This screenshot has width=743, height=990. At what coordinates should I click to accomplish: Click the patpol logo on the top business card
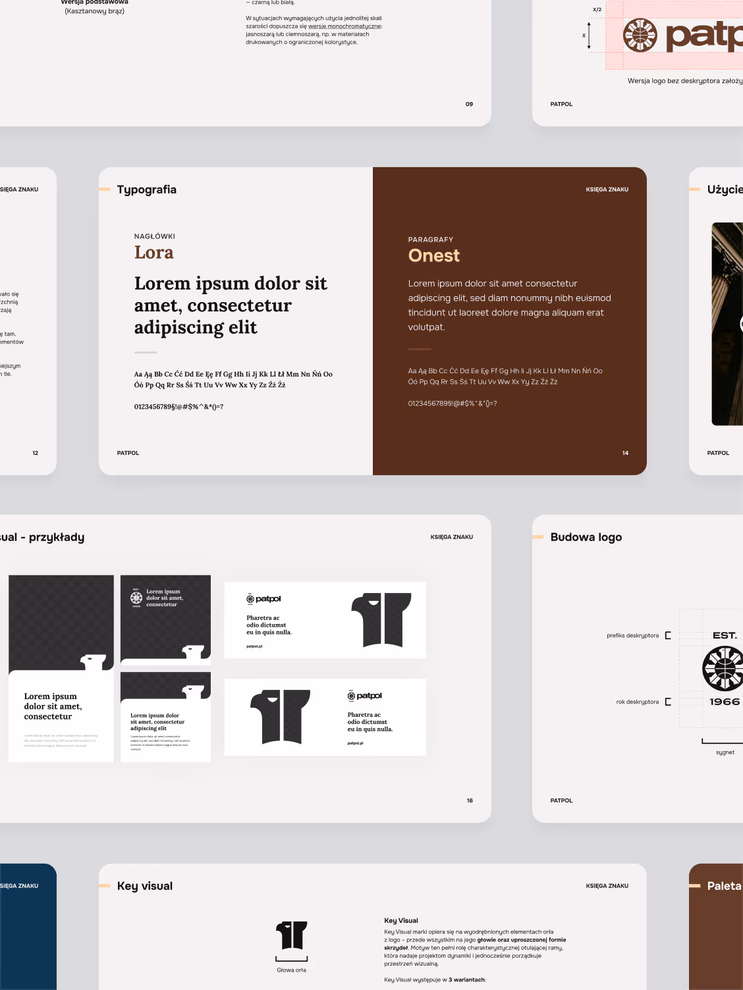tap(263, 599)
